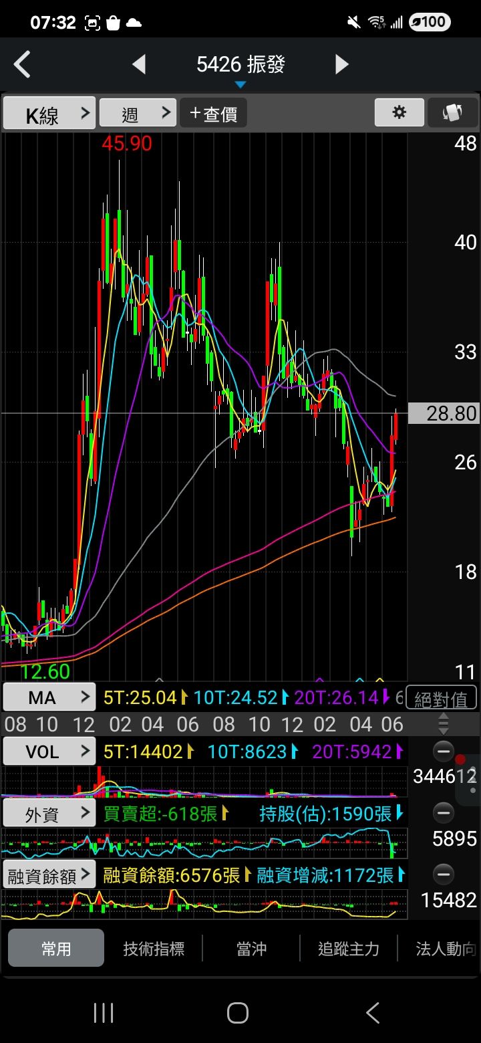Tap the +查價 price lookup button
This screenshot has width=481, height=1043.
click(x=213, y=113)
